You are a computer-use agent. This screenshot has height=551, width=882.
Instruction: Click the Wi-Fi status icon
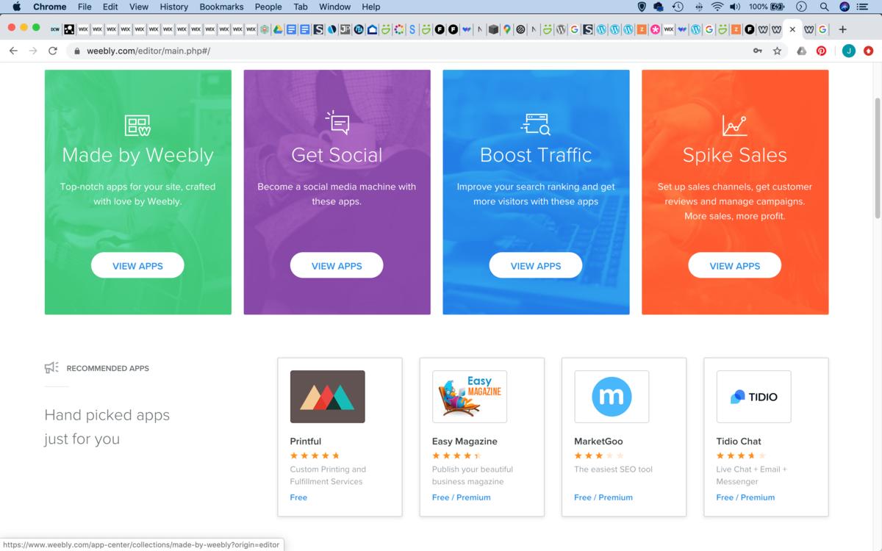click(x=717, y=7)
